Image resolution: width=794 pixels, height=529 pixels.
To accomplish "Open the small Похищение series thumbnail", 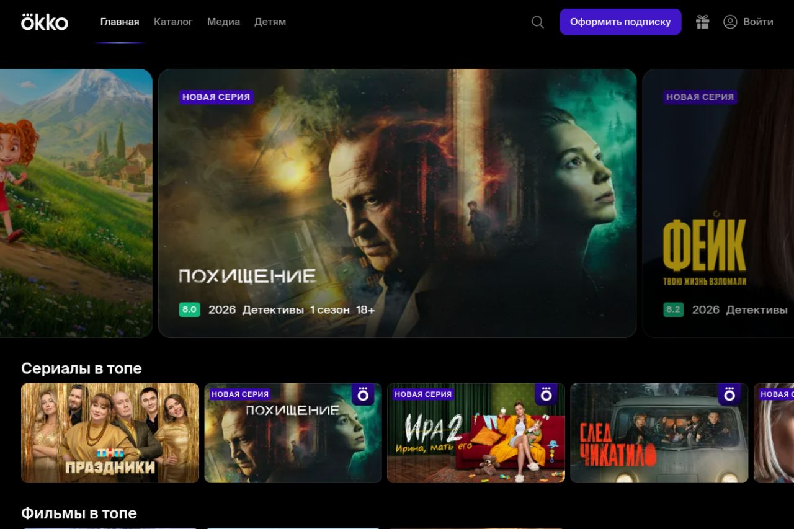I will point(293,433).
